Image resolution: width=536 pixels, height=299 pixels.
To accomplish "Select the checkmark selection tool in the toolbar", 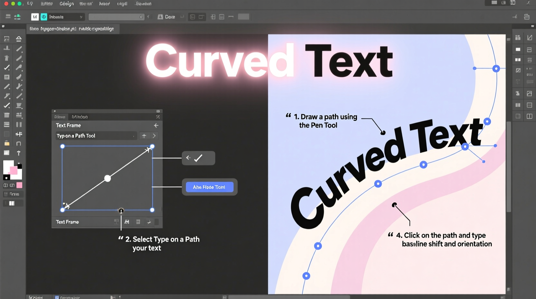I will (x=6, y=68).
